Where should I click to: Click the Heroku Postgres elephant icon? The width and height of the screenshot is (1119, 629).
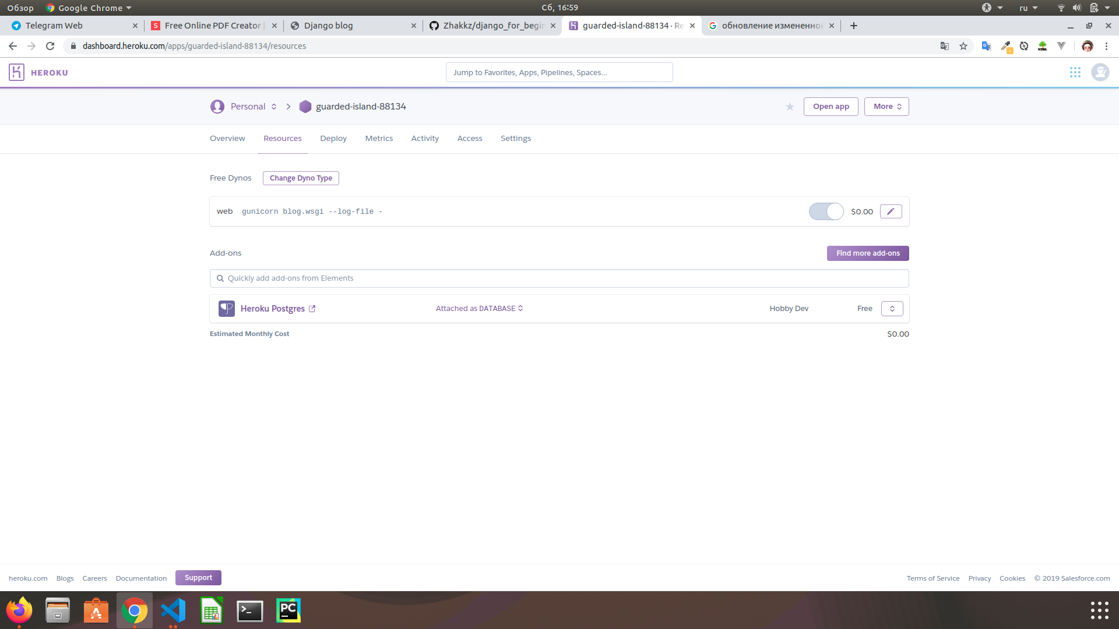click(x=227, y=309)
